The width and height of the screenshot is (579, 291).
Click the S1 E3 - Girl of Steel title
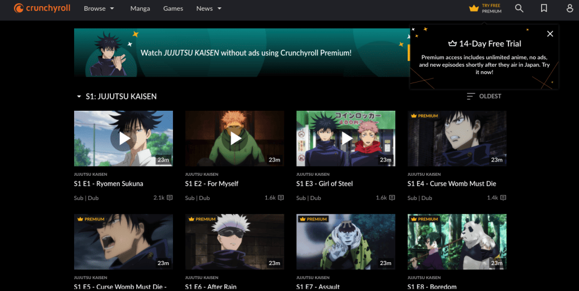(324, 184)
